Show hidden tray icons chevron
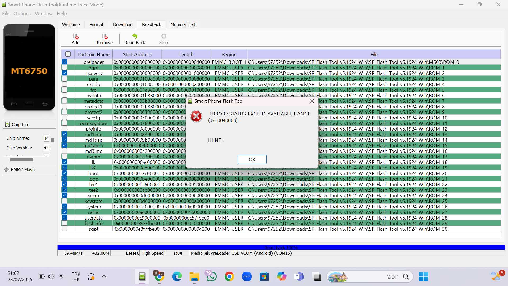The height and width of the screenshot is (286, 508). [x=104, y=276]
